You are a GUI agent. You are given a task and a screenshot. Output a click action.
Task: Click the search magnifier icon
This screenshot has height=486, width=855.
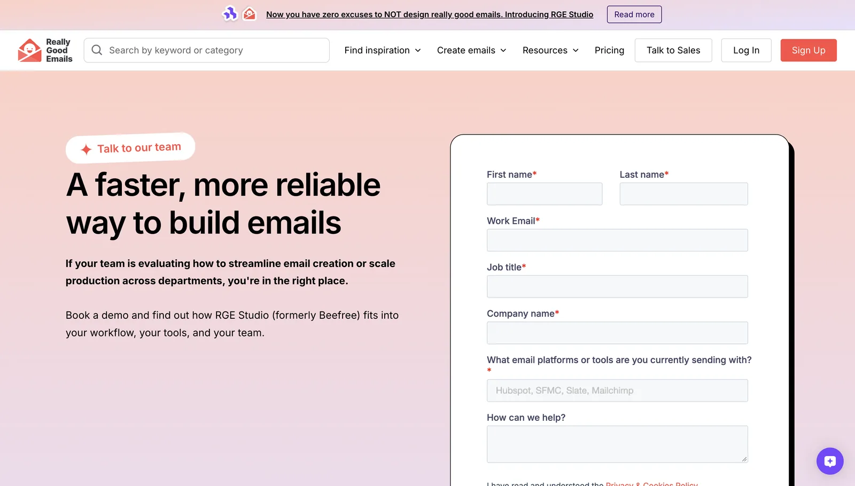click(x=97, y=50)
